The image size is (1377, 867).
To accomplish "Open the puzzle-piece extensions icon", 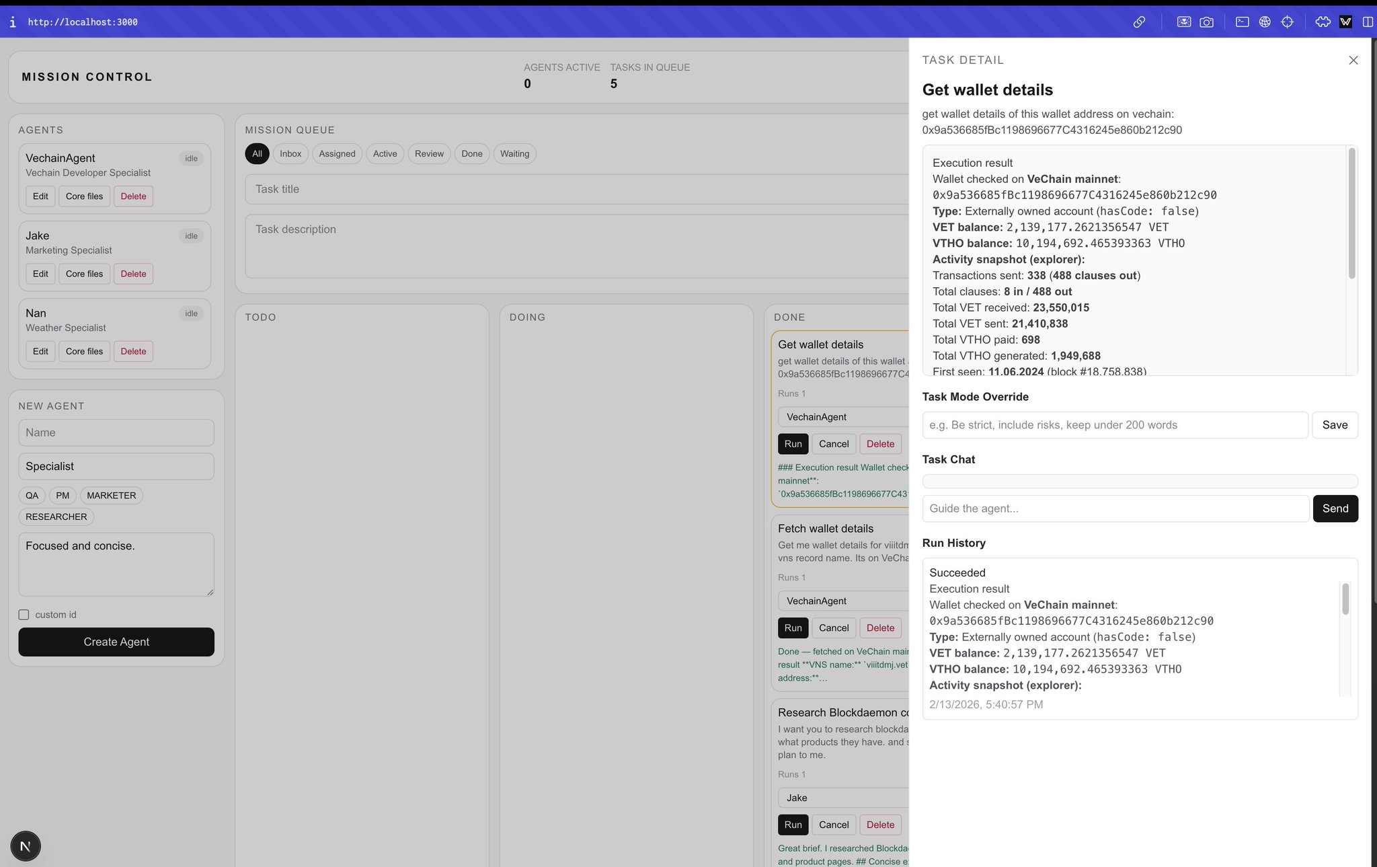I will click(x=1323, y=22).
